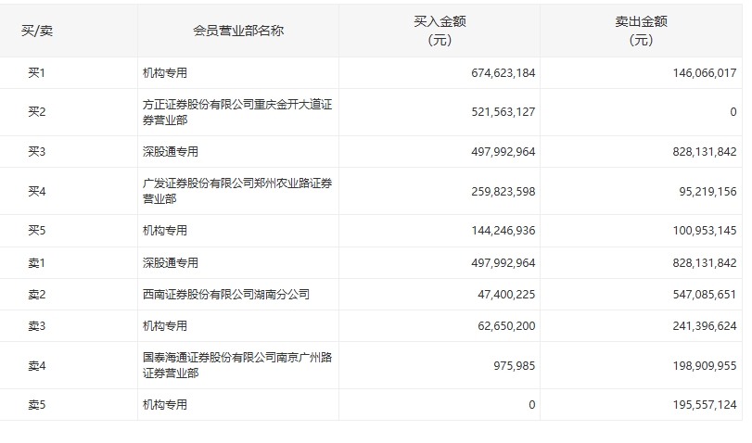Open 广发证券股份有限公司郑州农业路证券营业部 entry
Image resolution: width=752 pixels, height=443 pixels.
236,191
